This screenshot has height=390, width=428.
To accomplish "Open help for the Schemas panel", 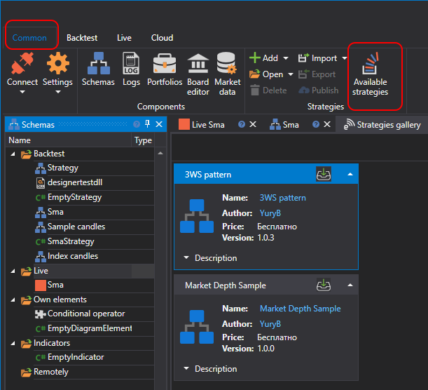I will pos(137,124).
